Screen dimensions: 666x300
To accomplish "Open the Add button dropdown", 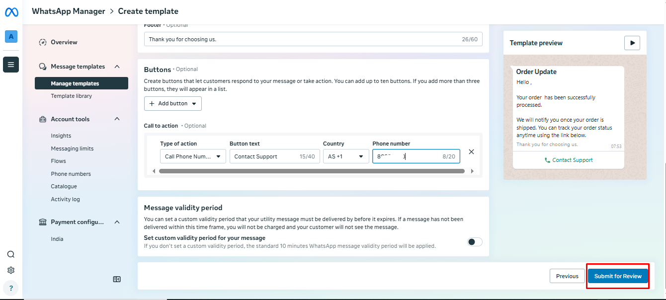I will 173,103.
